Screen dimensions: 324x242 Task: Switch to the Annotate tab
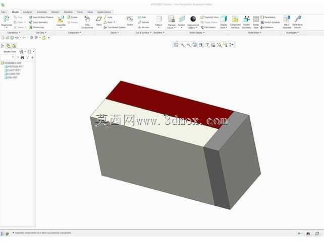pos(41,12)
